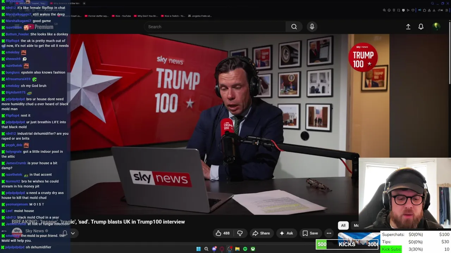Click the snapshot selection toolbar icon
Image resolution: width=451 pixels, height=253 pixels.
tap(399, 10)
